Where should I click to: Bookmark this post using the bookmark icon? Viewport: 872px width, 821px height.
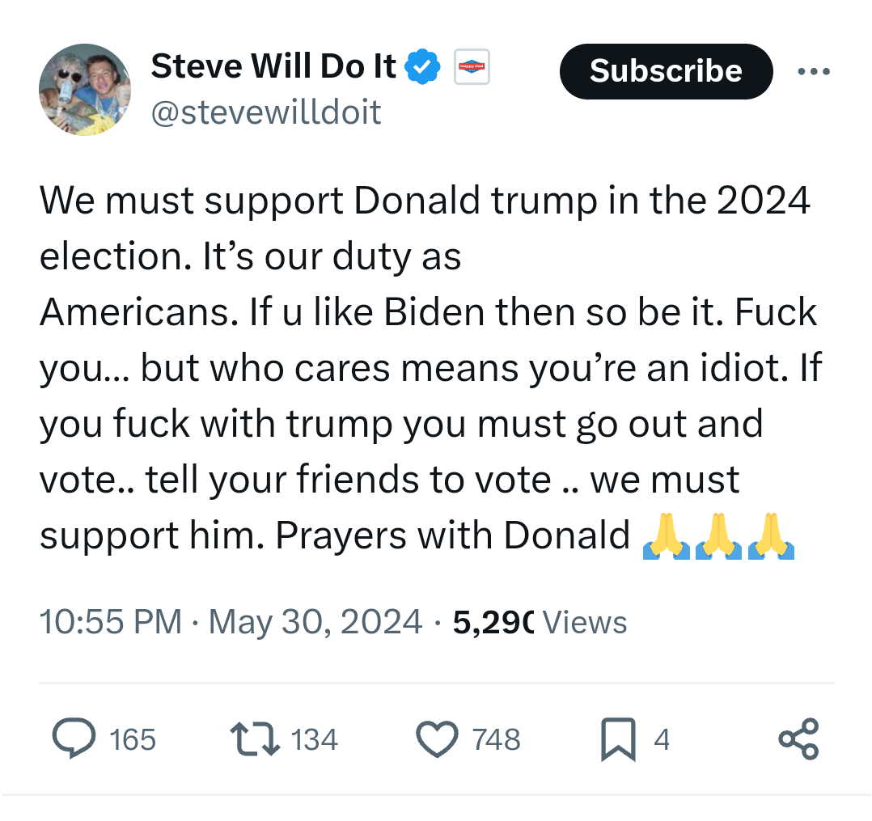[618, 740]
